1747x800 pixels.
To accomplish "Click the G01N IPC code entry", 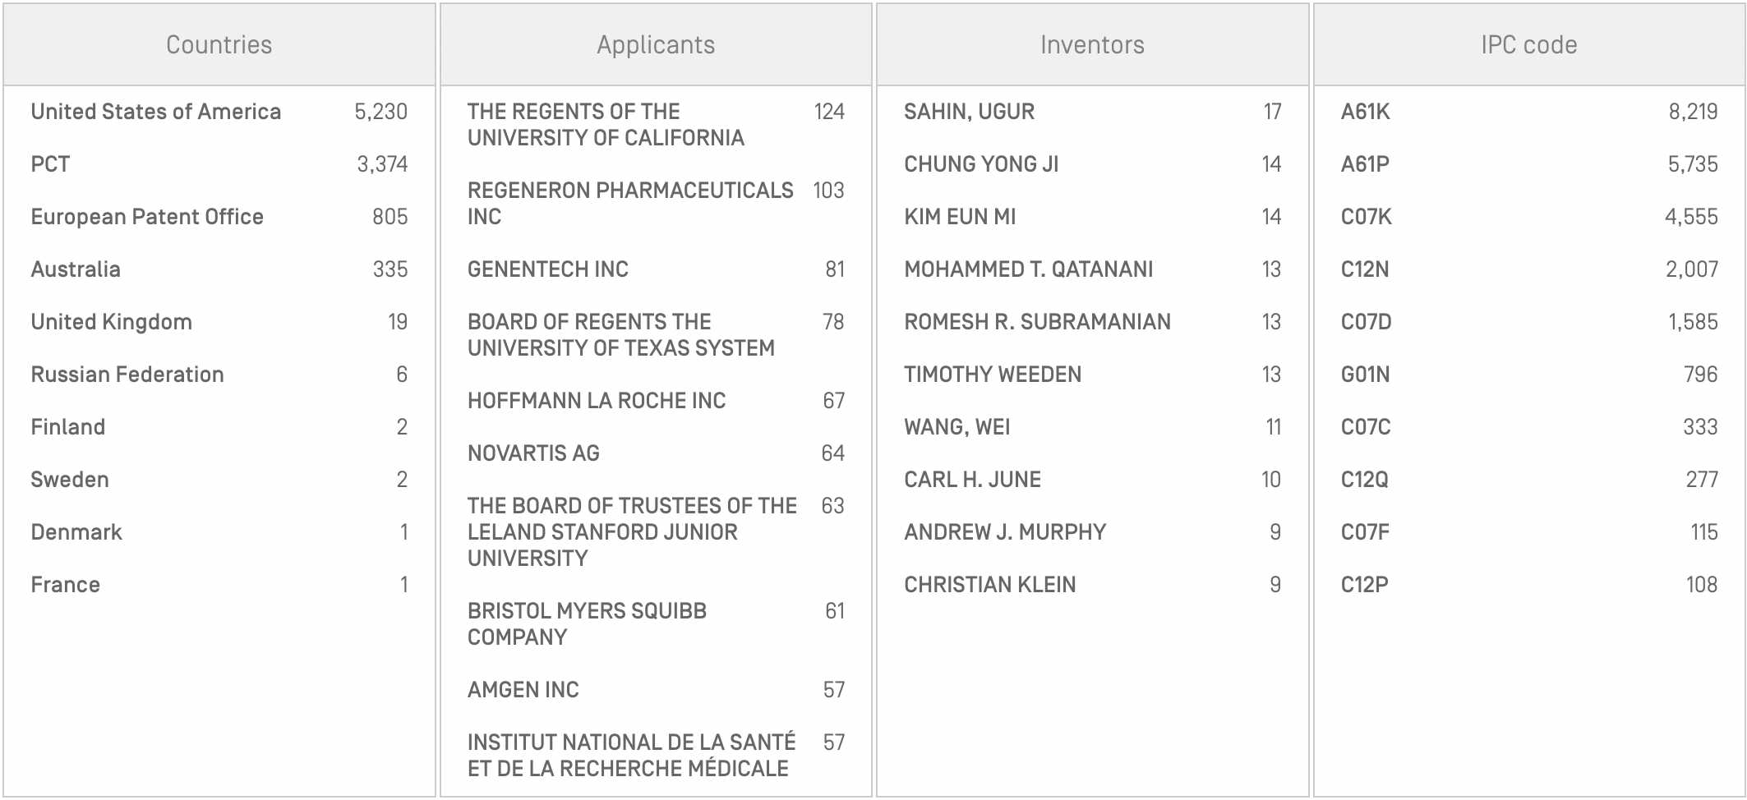I will click(1366, 375).
